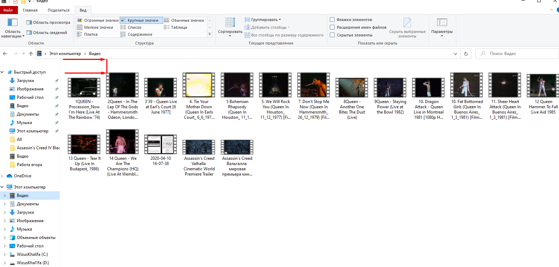
Task: Select video 4. Tie Your Mother Down
Action: click(199, 96)
